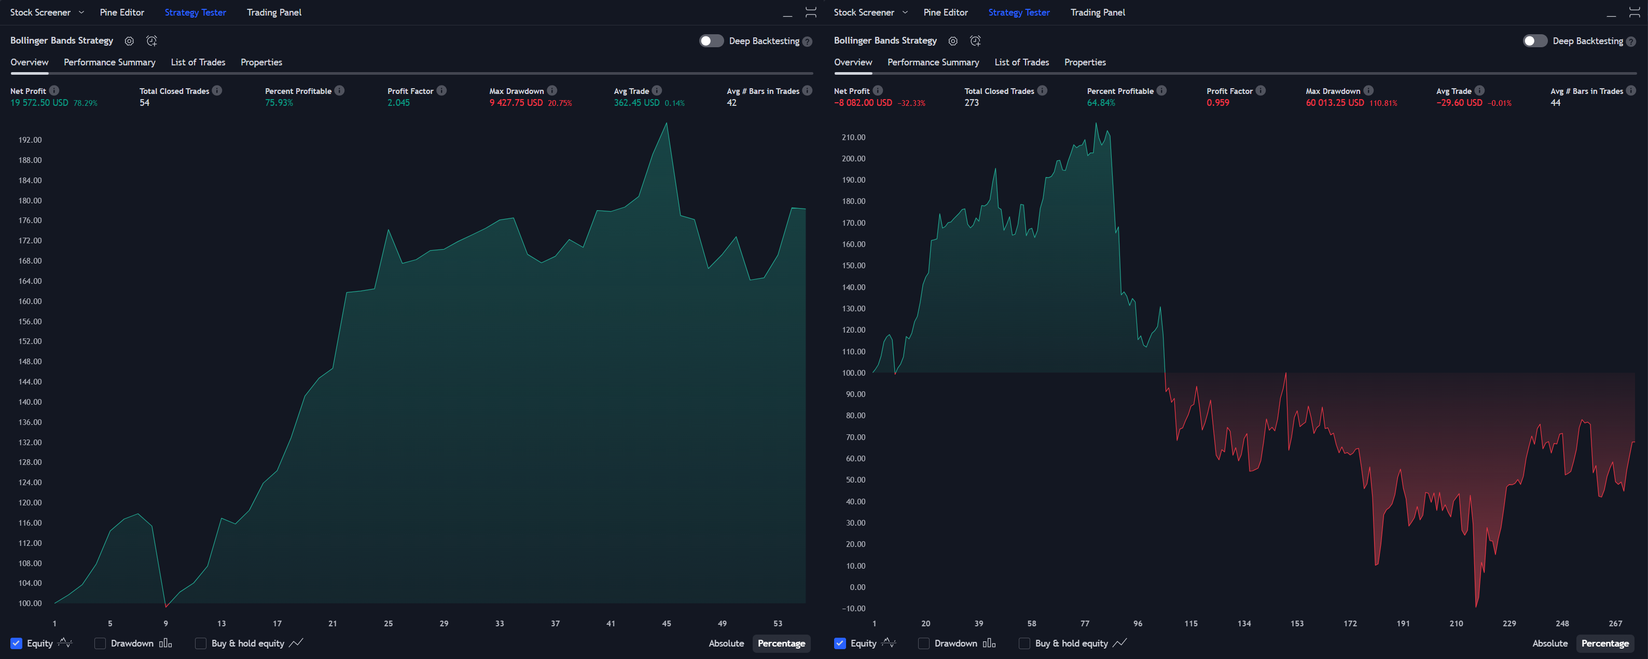Check Buy & hold equity in right panel
Image resolution: width=1648 pixels, height=659 pixels.
(1024, 643)
